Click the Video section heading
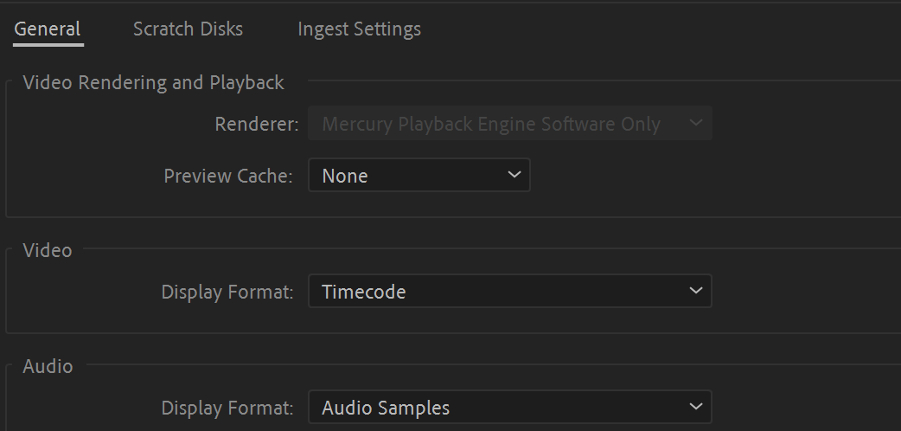 [48, 251]
